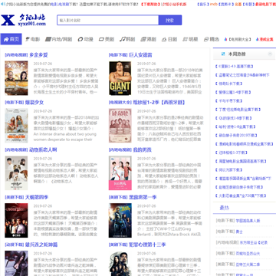The image size is (276, 276).
Task: Select the 韩剧 music-note nav icon
Action: [x=123, y=39]
